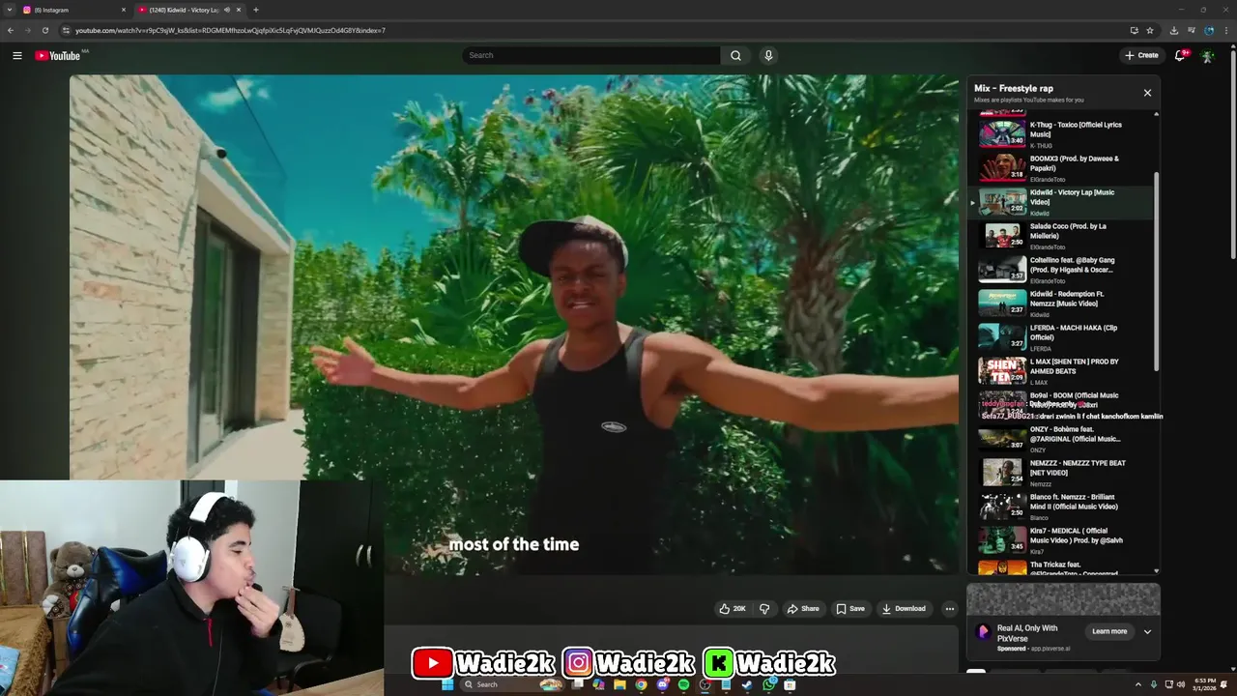Click the Mix - Freestyle rap title

click(1014, 88)
